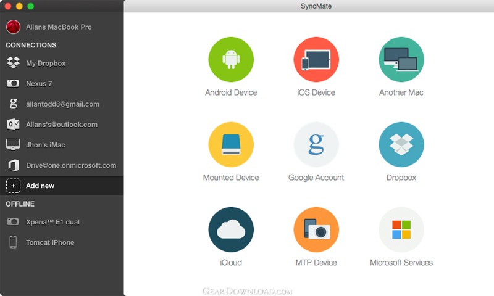Click the Google Account label
494x296 pixels.
(x=316, y=178)
